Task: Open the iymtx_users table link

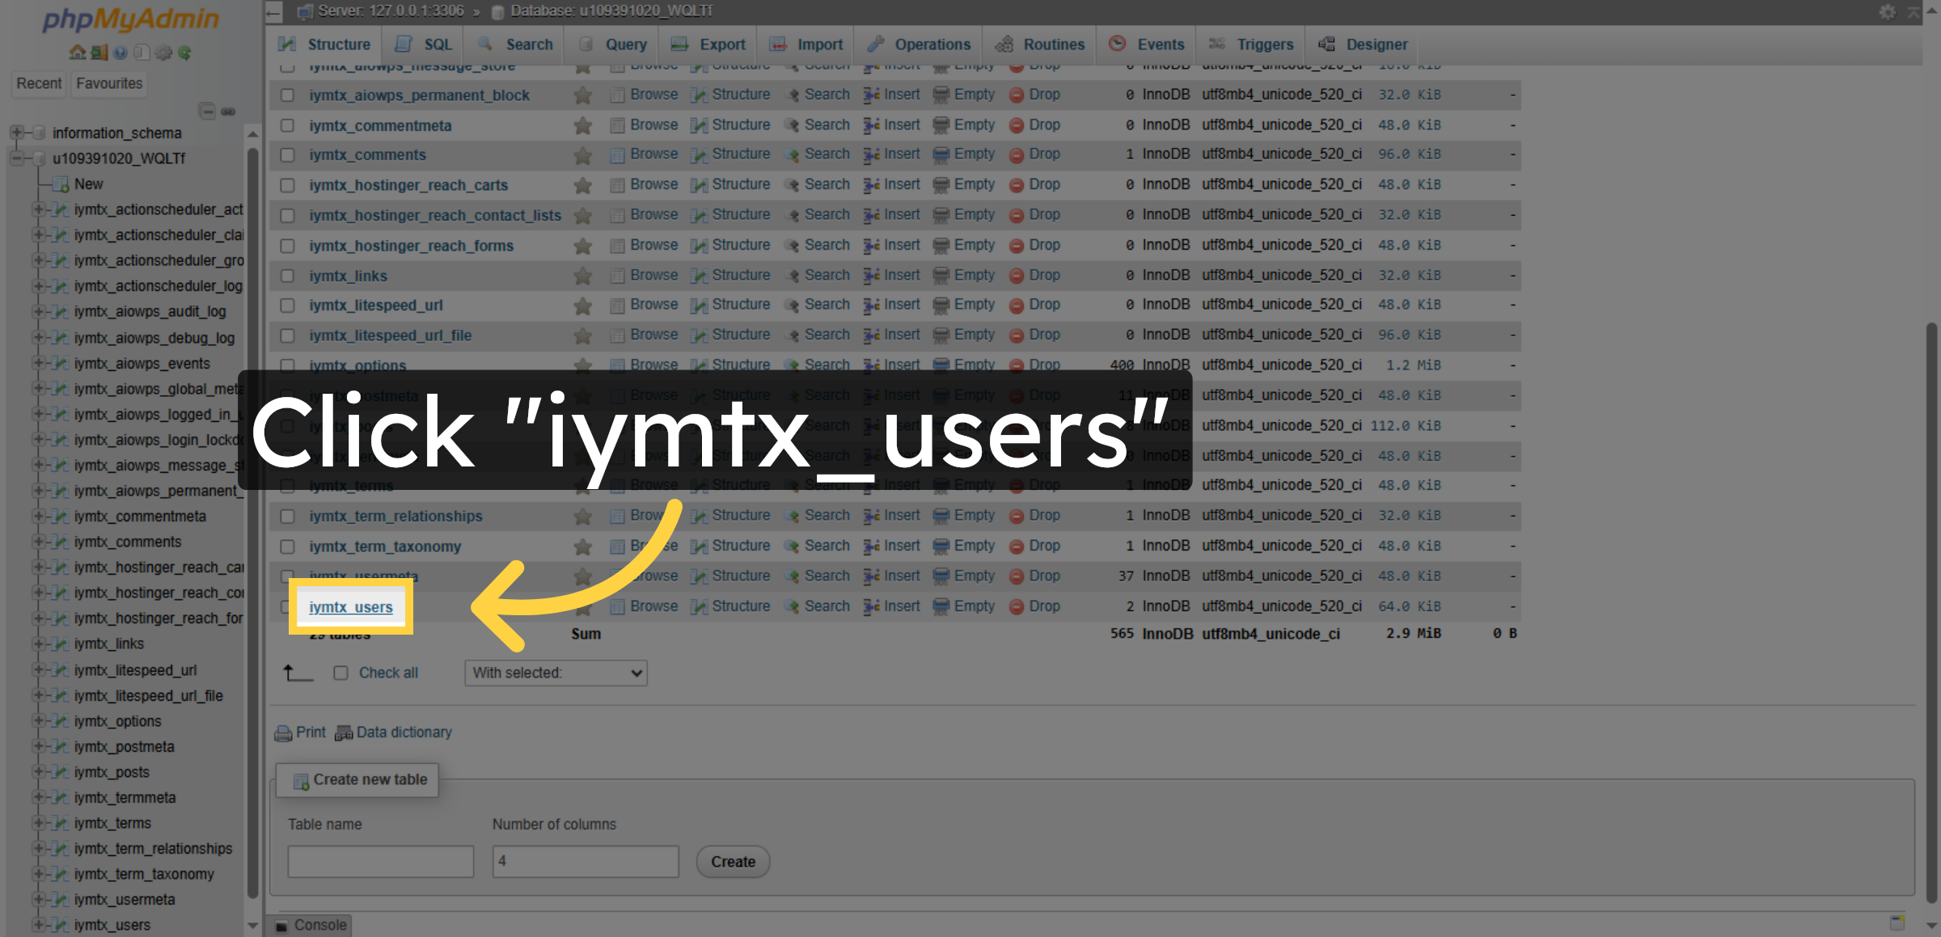Action: point(350,607)
